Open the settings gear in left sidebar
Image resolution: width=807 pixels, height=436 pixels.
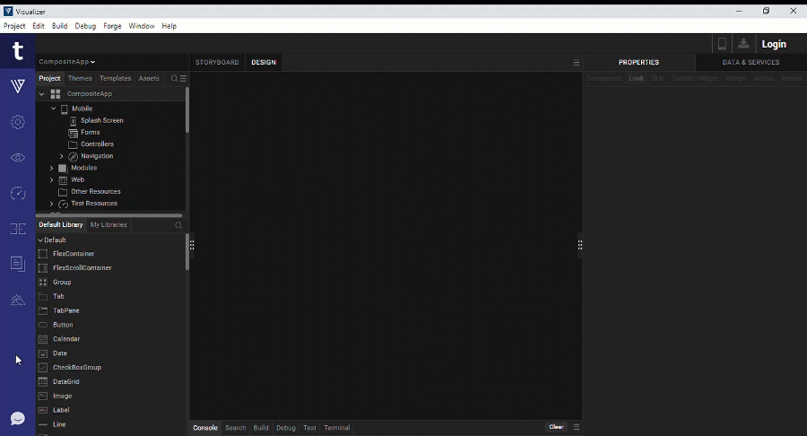coord(17,122)
